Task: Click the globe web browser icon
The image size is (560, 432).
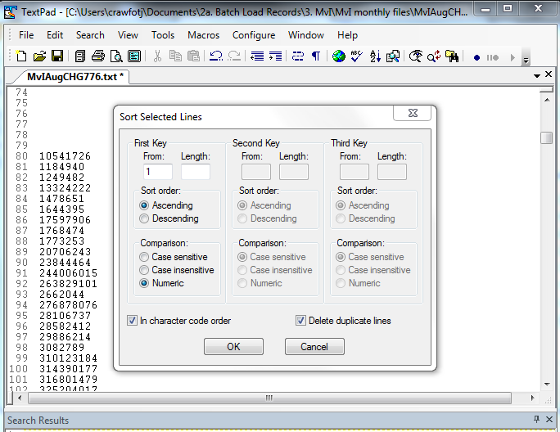Action: click(x=338, y=56)
